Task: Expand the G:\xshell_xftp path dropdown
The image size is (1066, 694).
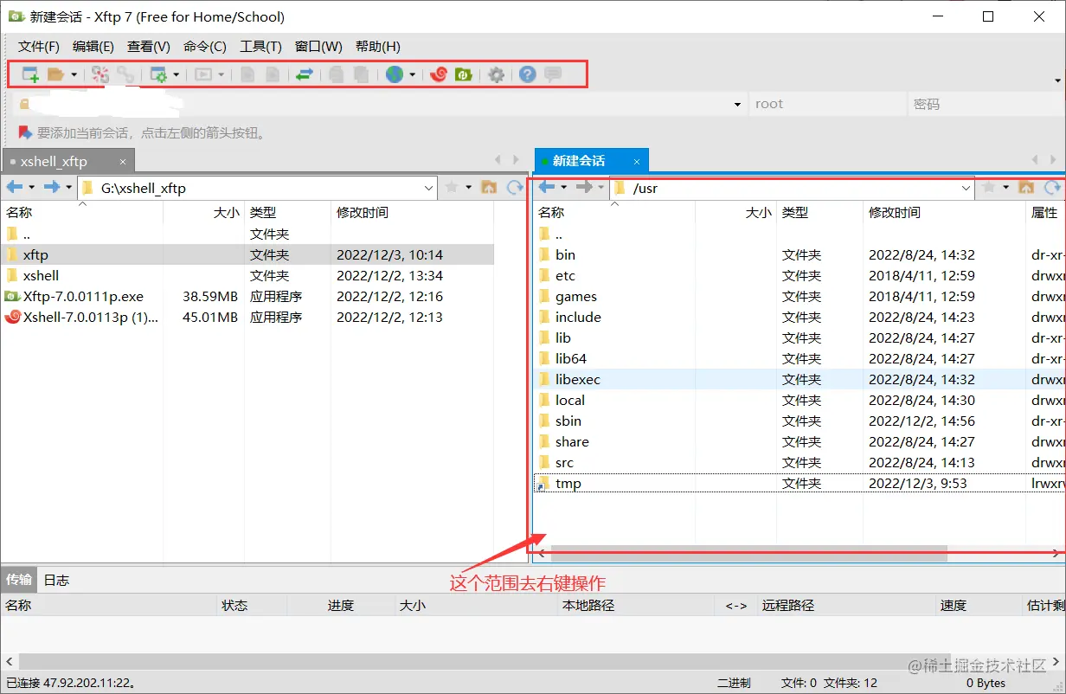Action: coord(430,188)
